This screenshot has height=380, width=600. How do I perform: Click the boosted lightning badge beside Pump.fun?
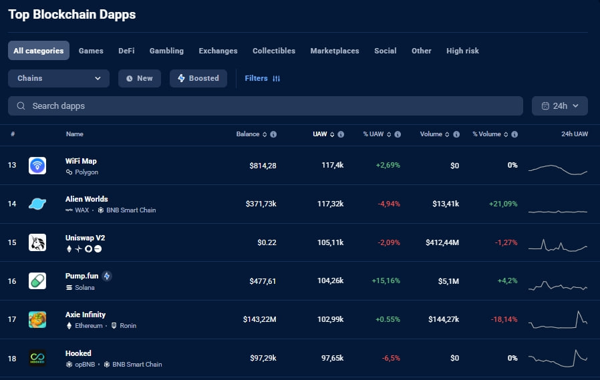tap(107, 276)
